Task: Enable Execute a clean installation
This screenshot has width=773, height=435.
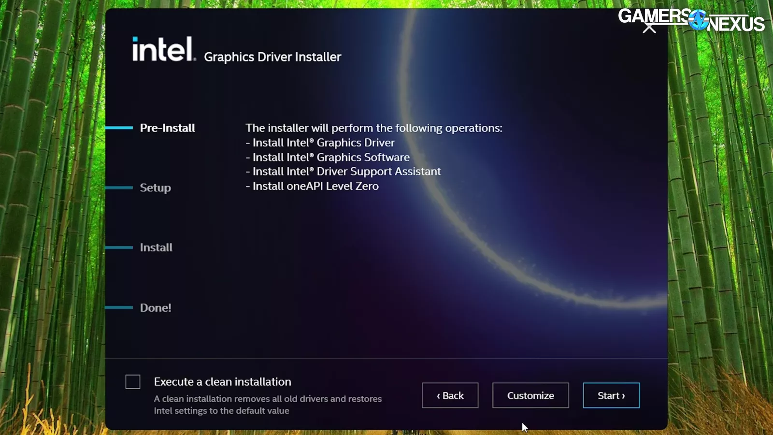Action: click(x=132, y=381)
